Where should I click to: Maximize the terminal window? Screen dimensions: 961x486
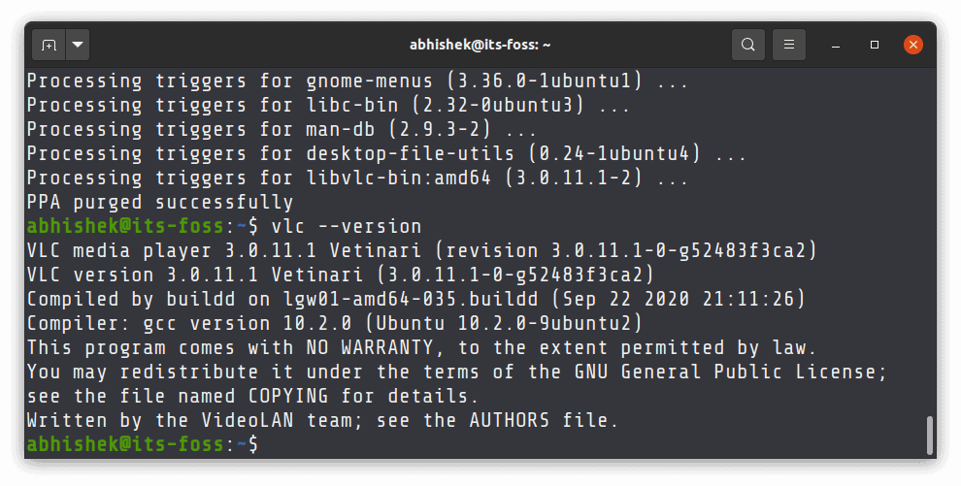tap(875, 45)
